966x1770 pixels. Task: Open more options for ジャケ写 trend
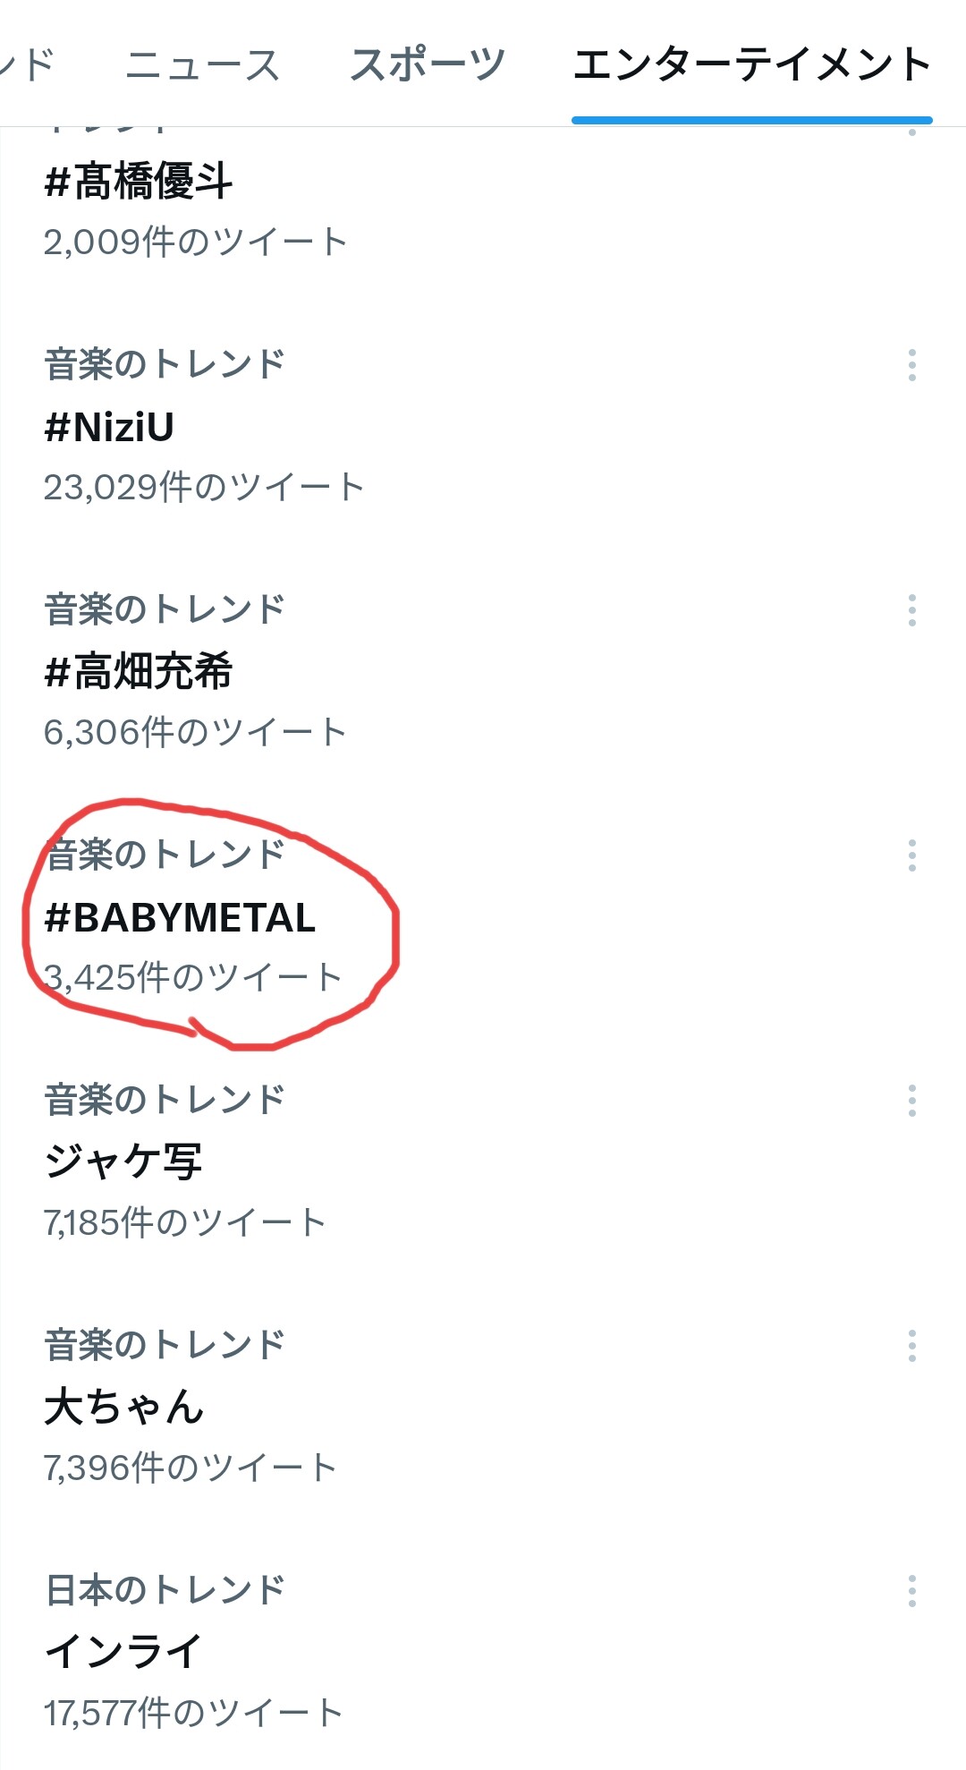[911, 1101]
